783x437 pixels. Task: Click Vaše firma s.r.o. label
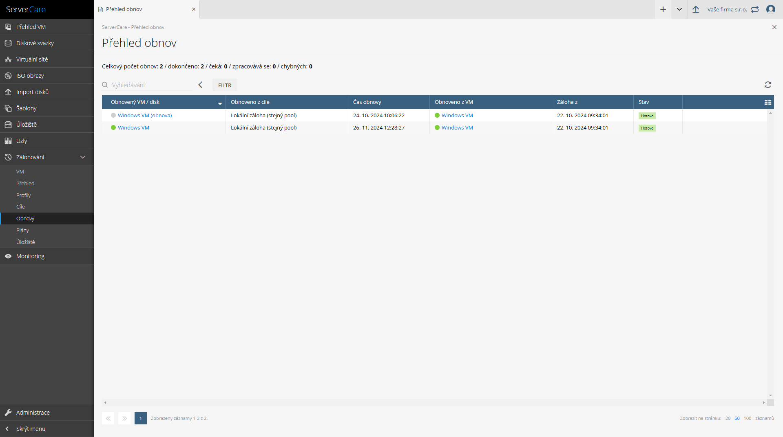727,9
